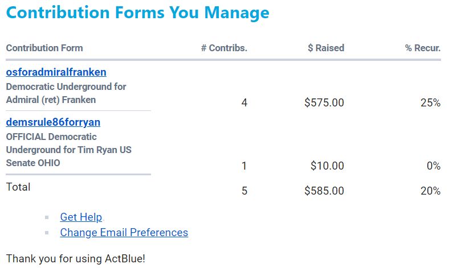
Task: Select the $585.00 total raised amount
Action: coord(324,191)
